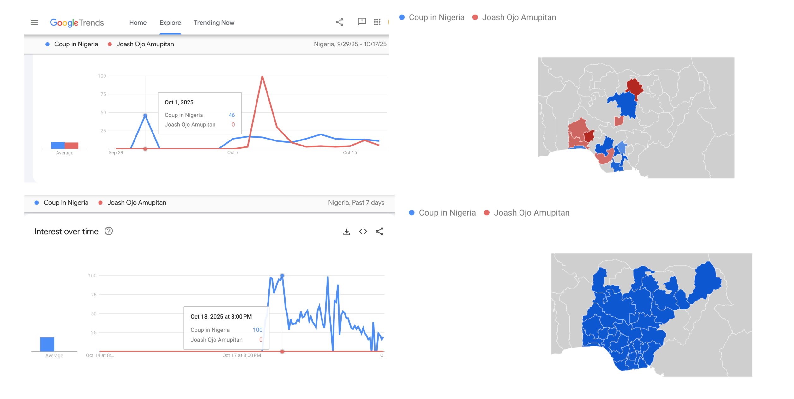Click the red peak on the top chart
Viewport: 794px width, 399px height.
coord(262,76)
